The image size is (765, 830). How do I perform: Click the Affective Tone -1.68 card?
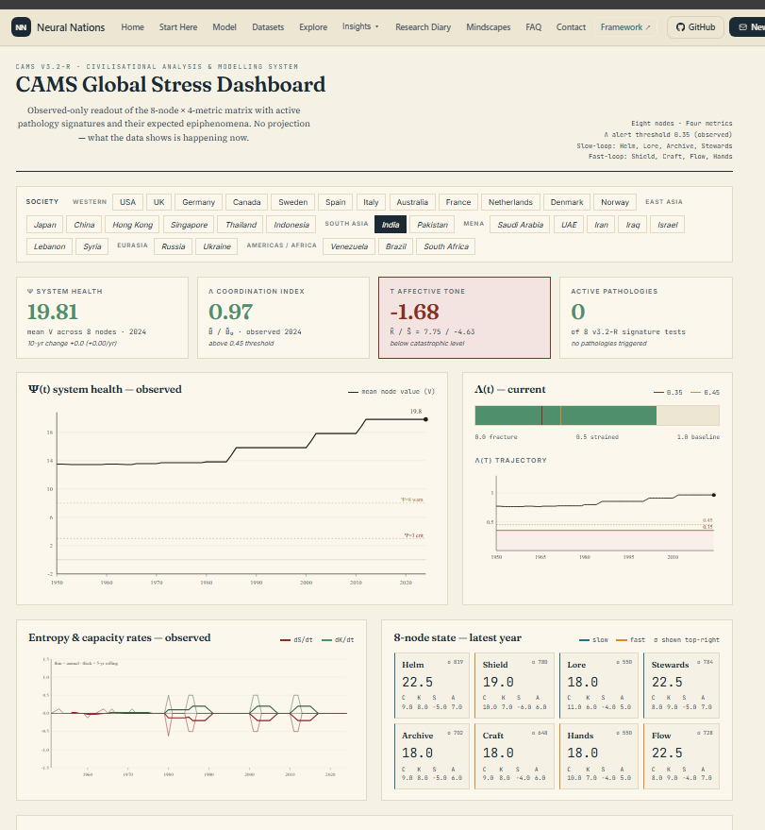pos(464,317)
